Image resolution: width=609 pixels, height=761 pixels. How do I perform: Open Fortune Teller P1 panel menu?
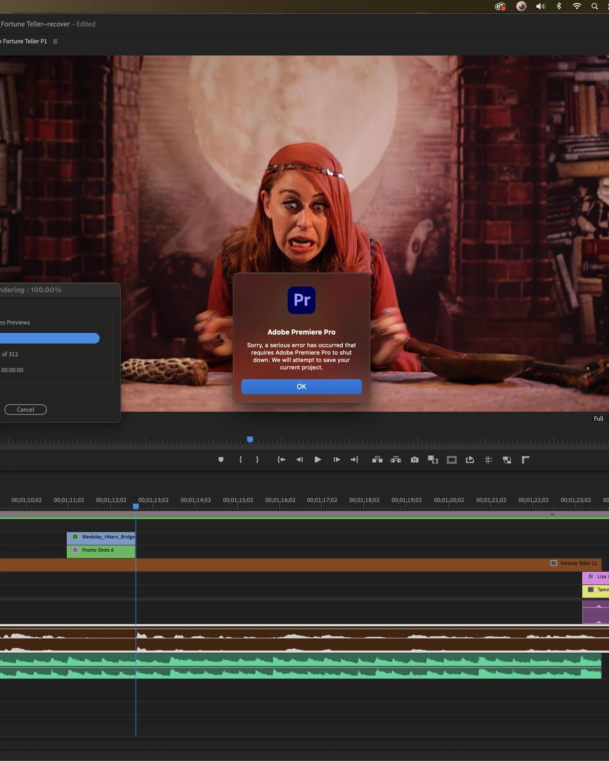[55, 41]
